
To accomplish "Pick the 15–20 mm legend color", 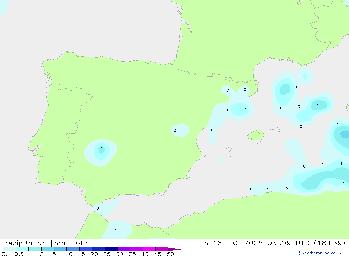I will 86,249.
